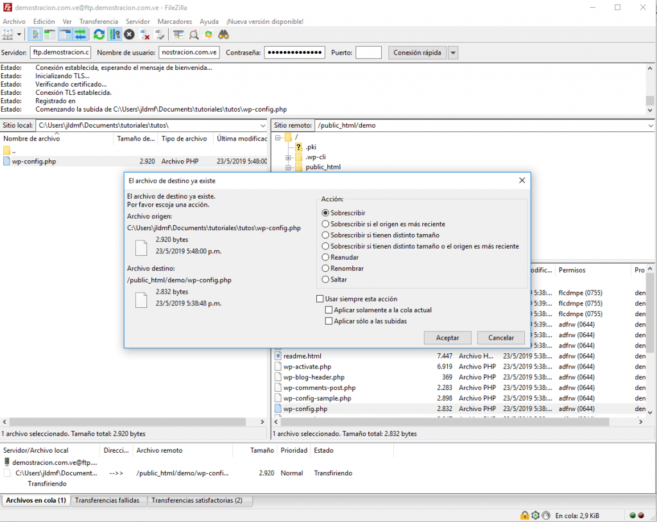Toggle processing of the transfer queue
The width and height of the screenshot is (657, 522).
click(x=114, y=35)
